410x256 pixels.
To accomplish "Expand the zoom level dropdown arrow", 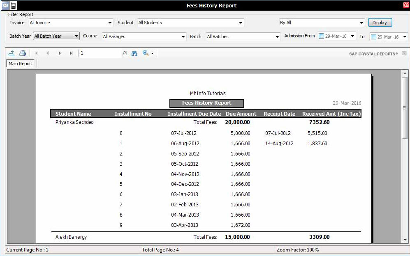I will click(x=153, y=53).
